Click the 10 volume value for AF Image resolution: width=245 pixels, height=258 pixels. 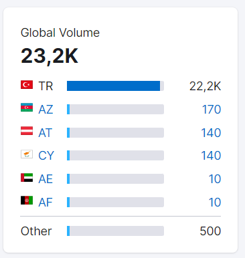click(x=215, y=203)
